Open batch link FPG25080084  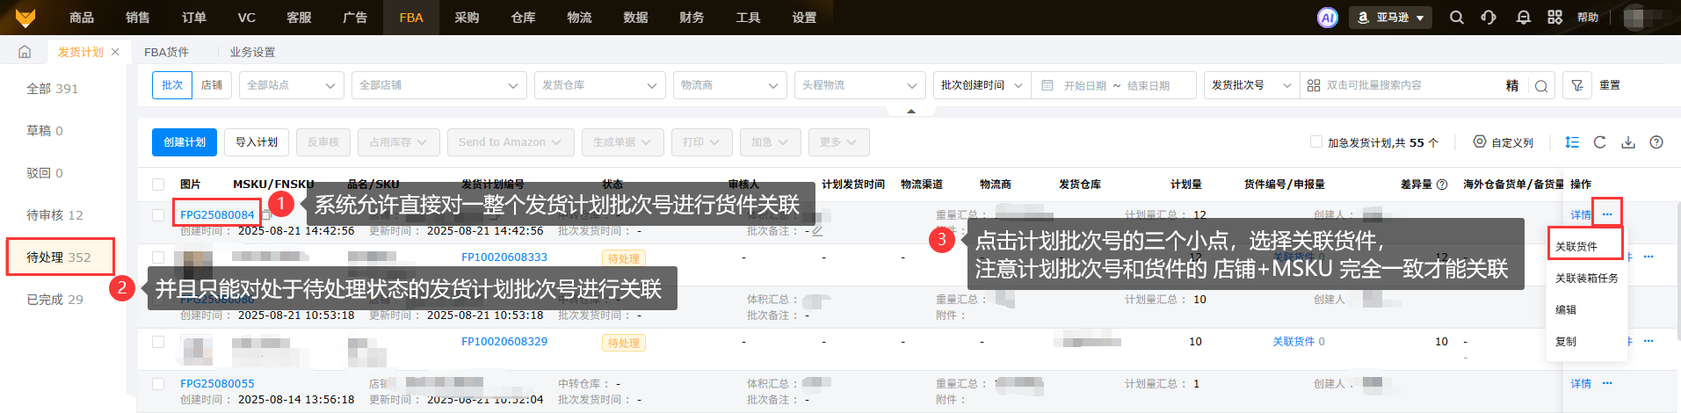(217, 214)
